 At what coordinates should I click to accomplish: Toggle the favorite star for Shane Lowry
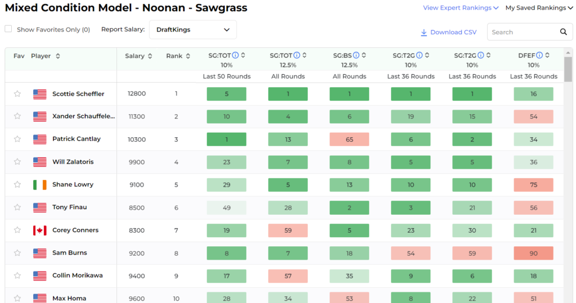coord(17,184)
